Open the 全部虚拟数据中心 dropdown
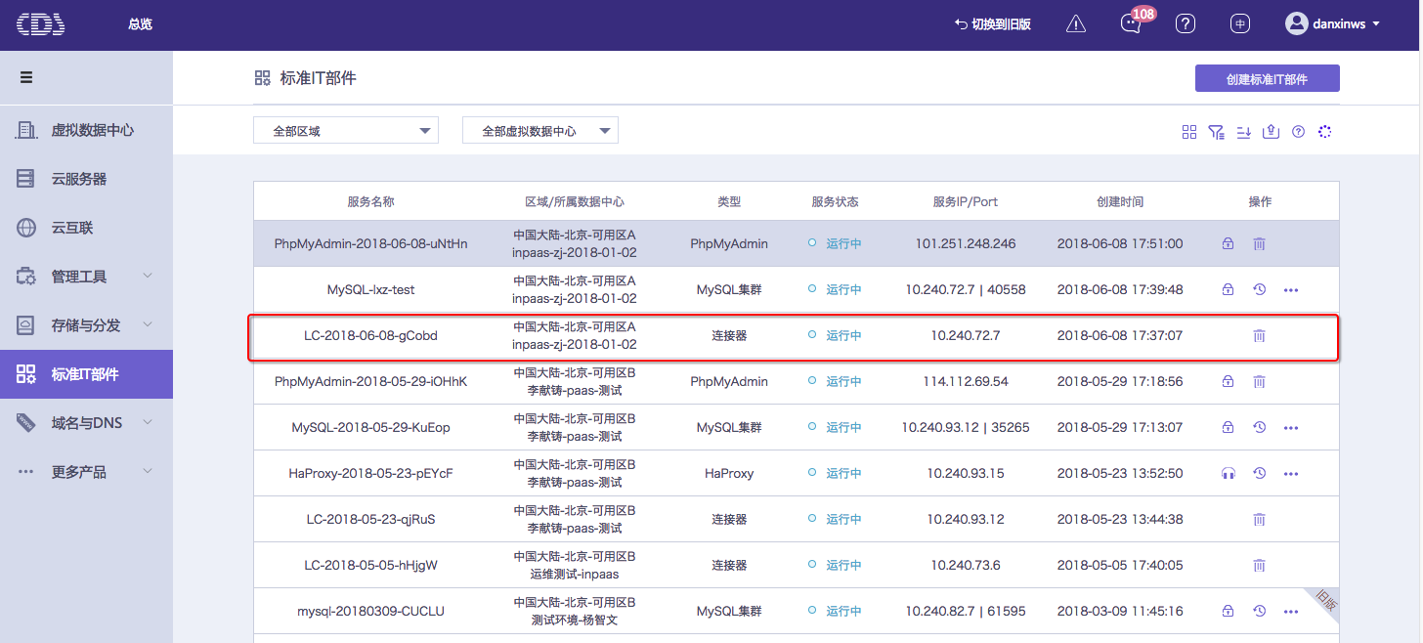 coord(540,131)
